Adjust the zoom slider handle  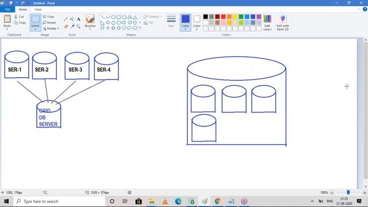pos(348,193)
